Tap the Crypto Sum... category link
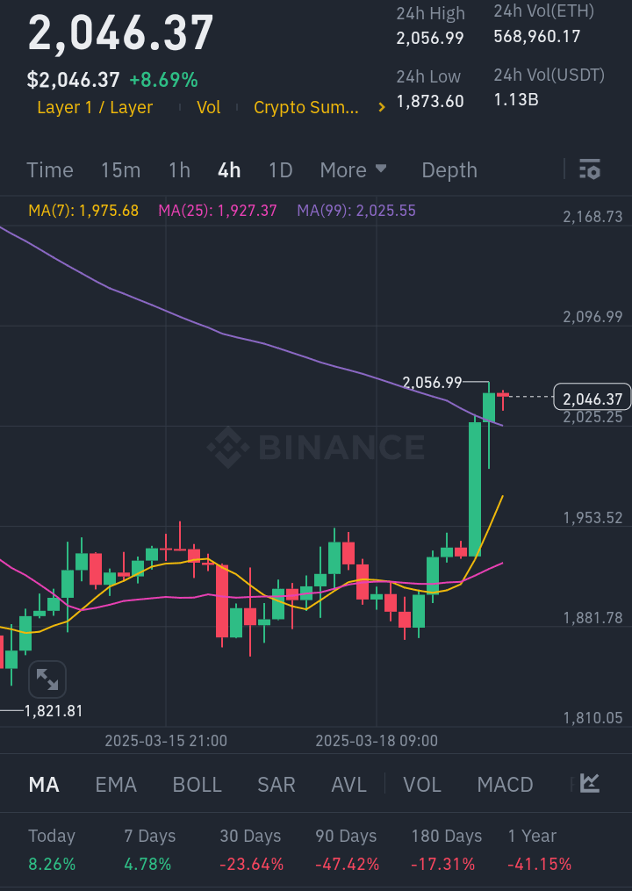The width and height of the screenshot is (632, 891). (305, 107)
